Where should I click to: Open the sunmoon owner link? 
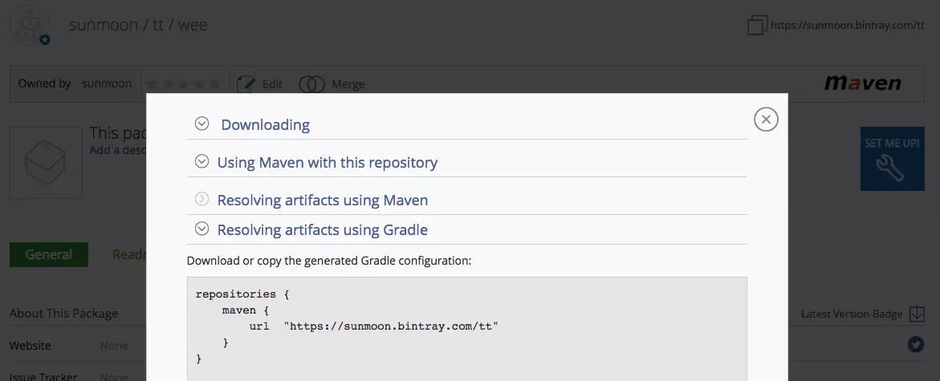tap(107, 83)
